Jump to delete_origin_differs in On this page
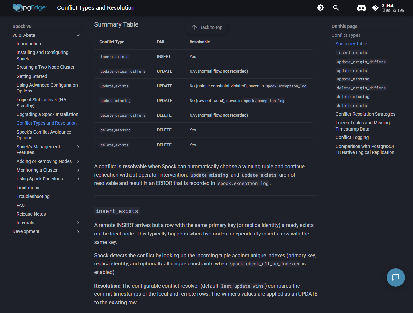The image size is (413, 313). click(361, 88)
